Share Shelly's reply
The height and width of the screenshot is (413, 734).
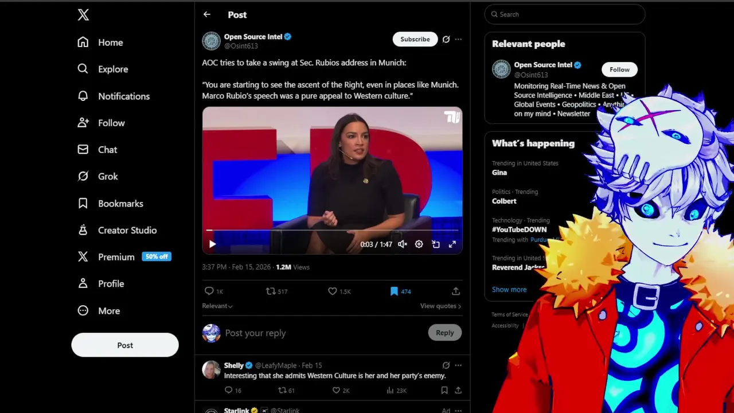(458, 390)
